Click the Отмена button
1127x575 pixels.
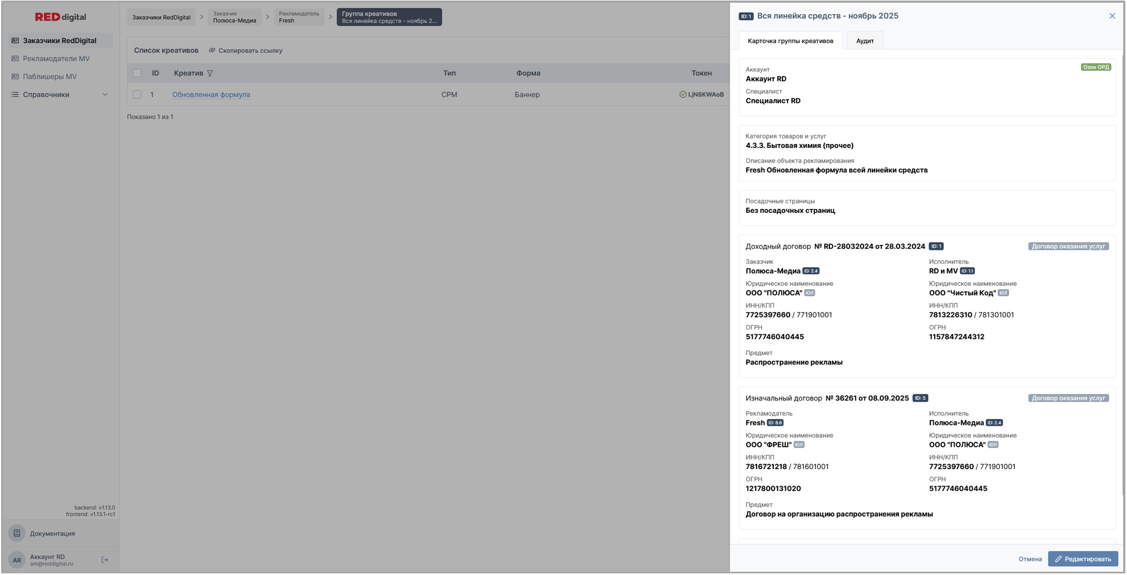(x=1029, y=559)
